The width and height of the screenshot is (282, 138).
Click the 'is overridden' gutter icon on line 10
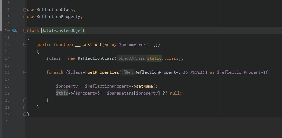tap(15, 31)
